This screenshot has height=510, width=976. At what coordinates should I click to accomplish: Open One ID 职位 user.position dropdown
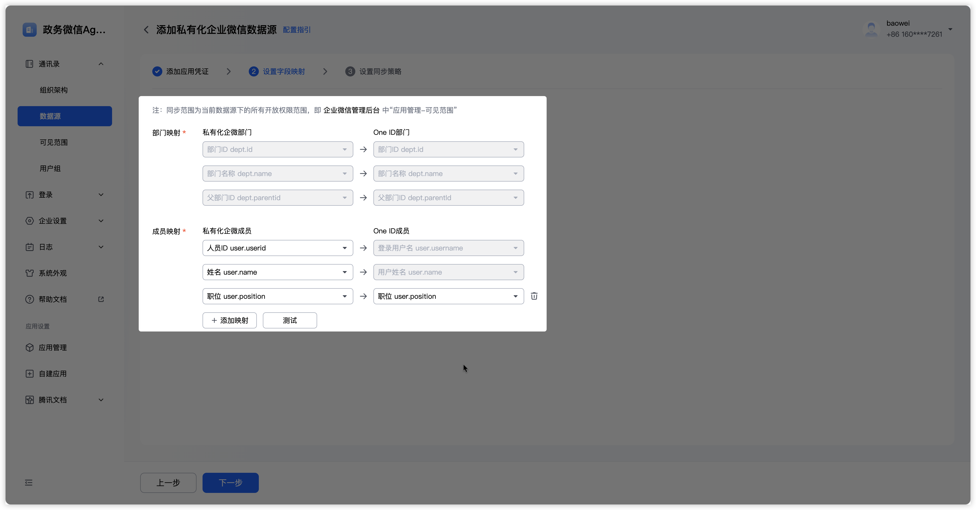(x=448, y=296)
